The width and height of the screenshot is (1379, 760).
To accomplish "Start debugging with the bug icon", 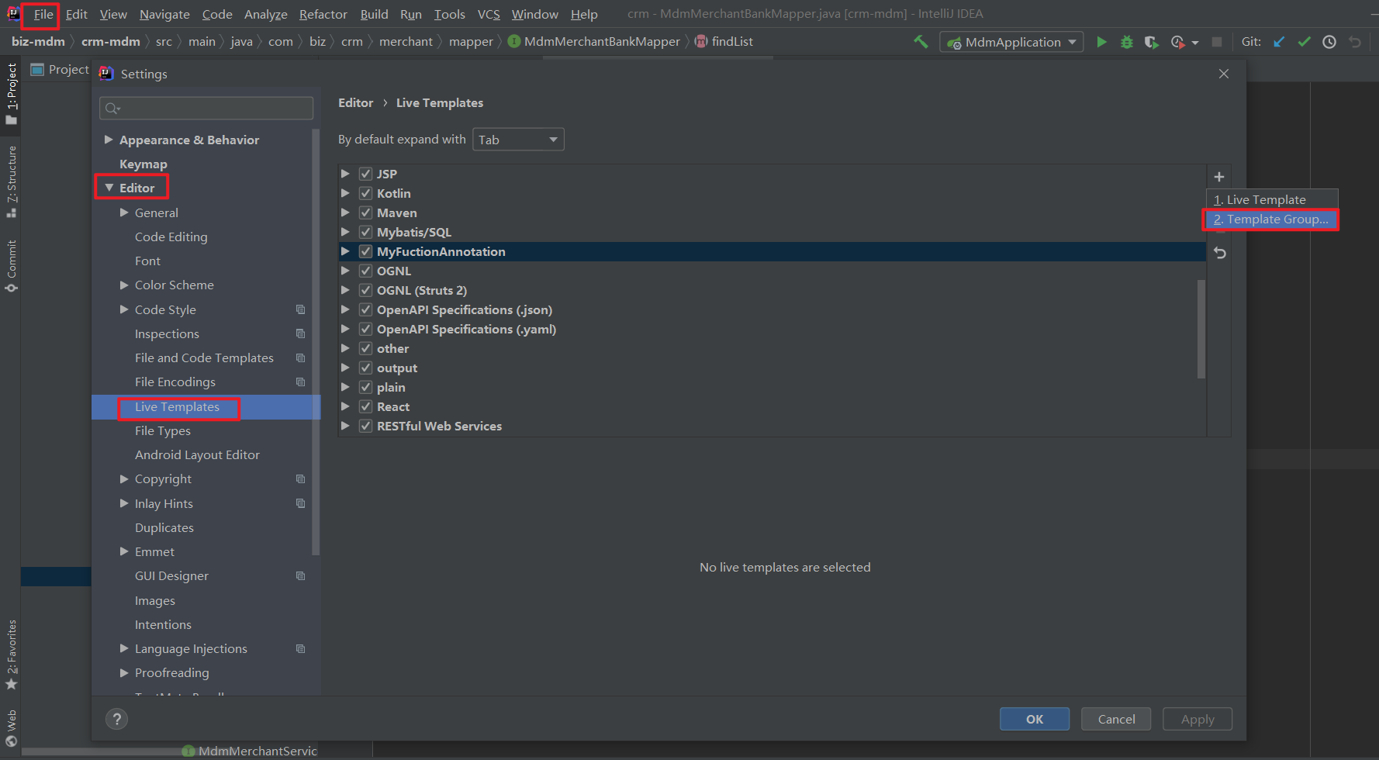I will coord(1127,42).
